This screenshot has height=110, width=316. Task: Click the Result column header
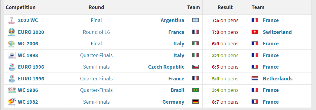(x=225, y=8)
